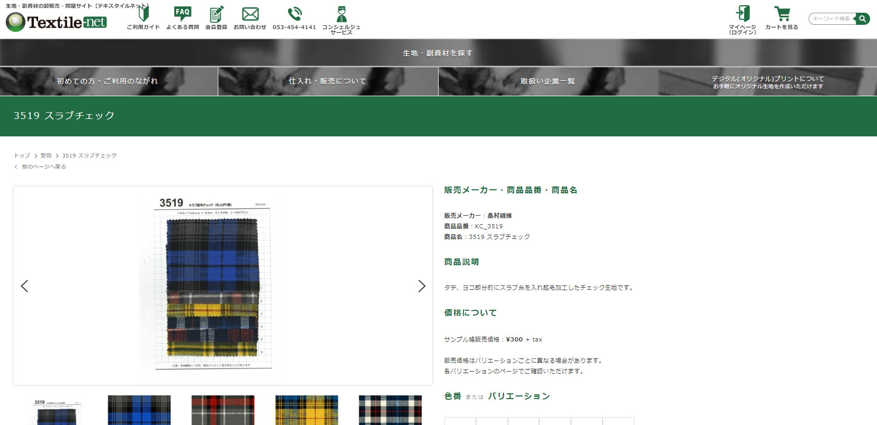
Task: Go to 型別 breadcrumb link
Action: coord(46,155)
